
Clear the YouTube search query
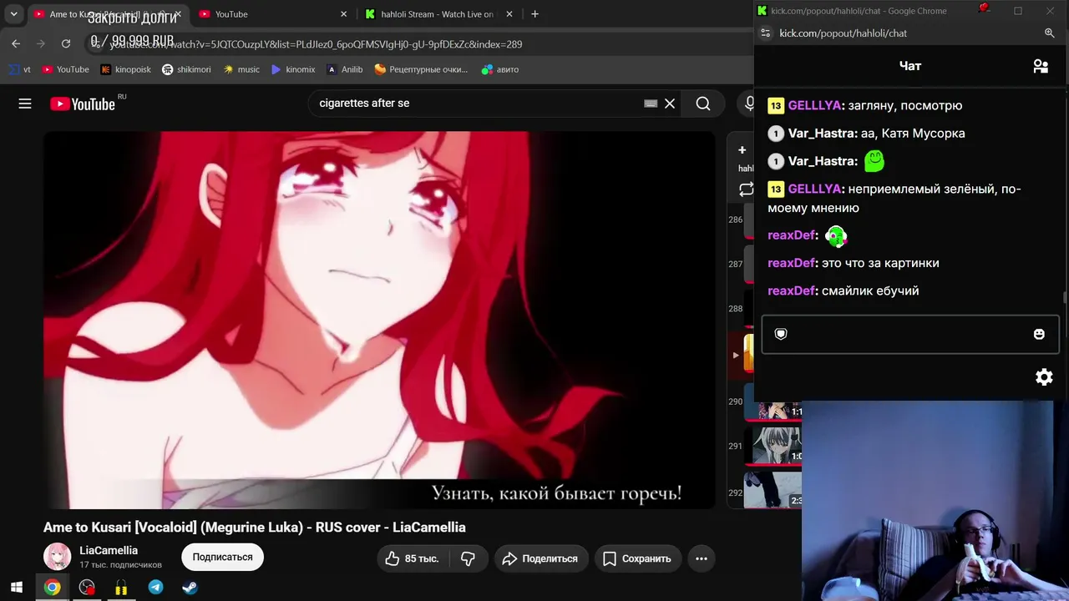point(670,104)
